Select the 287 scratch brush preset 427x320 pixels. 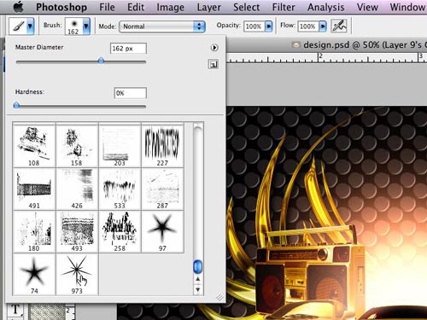162,189
